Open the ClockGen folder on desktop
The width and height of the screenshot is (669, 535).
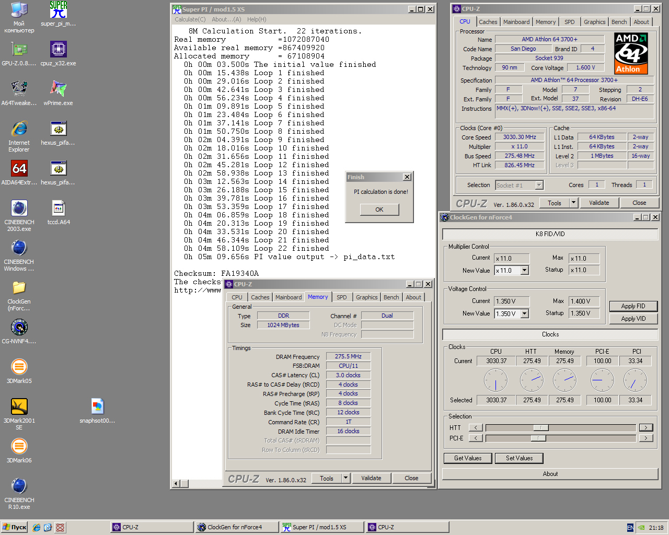[x=19, y=288]
